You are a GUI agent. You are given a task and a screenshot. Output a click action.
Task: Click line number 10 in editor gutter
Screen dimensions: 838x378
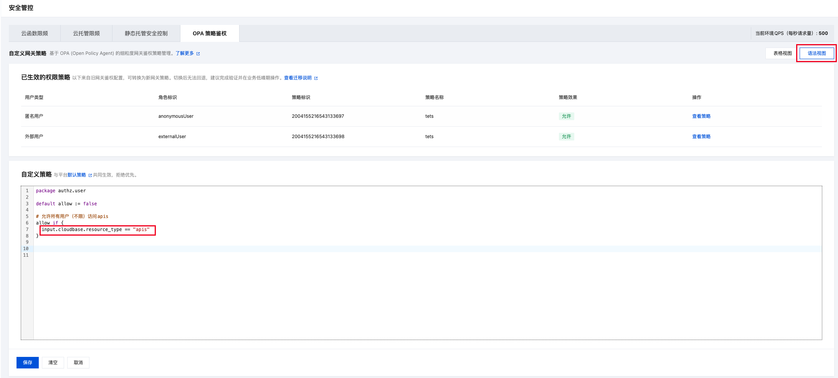coord(26,249)
